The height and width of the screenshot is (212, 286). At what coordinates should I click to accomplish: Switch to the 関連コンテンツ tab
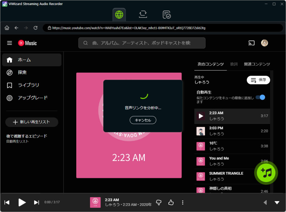[257, 64]
